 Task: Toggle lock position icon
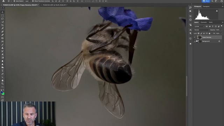[x=204, y=34]
